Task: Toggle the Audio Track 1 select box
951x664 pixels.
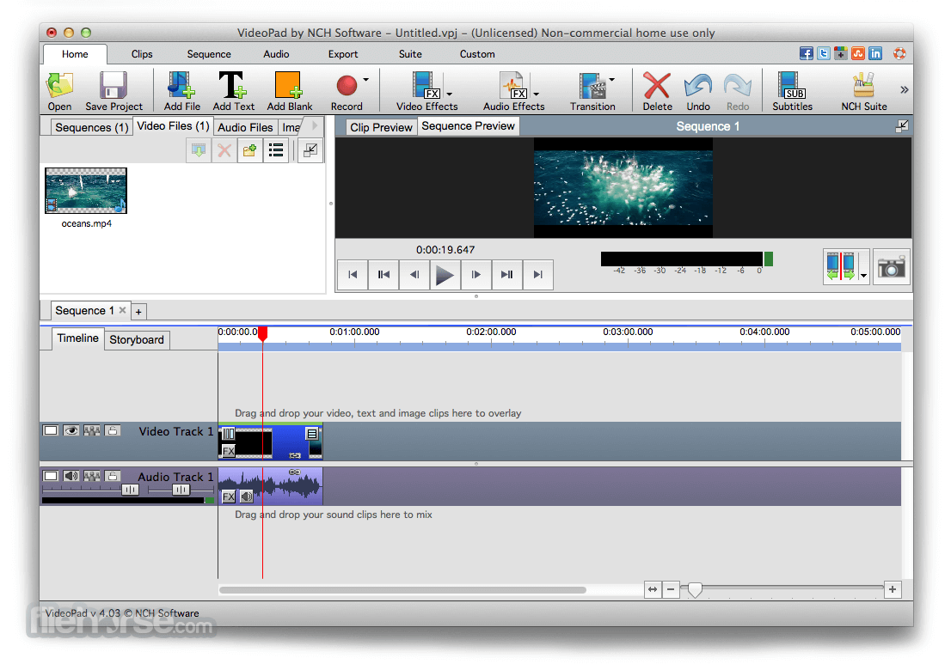Action: 51,476
